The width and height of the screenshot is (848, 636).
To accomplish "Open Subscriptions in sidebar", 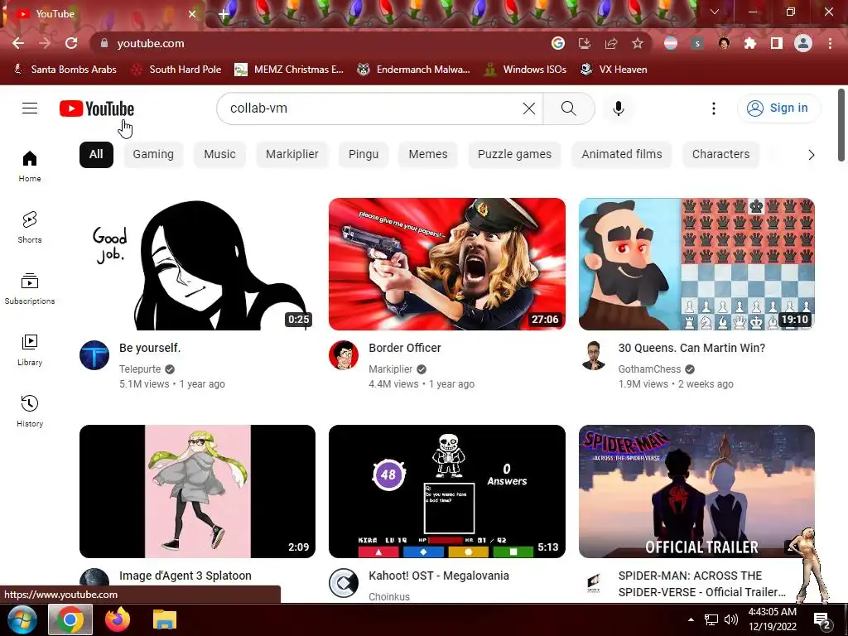I will pyautogui.click(x=30, y=289).
